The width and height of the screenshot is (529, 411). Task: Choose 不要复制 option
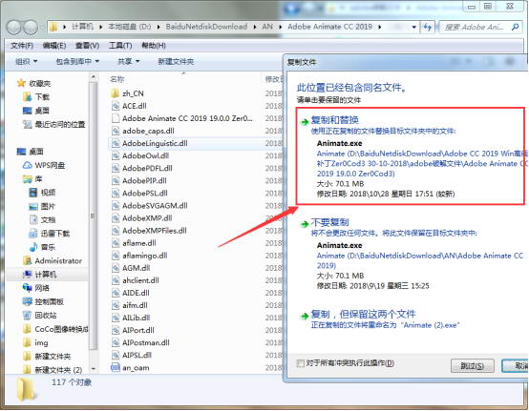click(x=330, y=222)
